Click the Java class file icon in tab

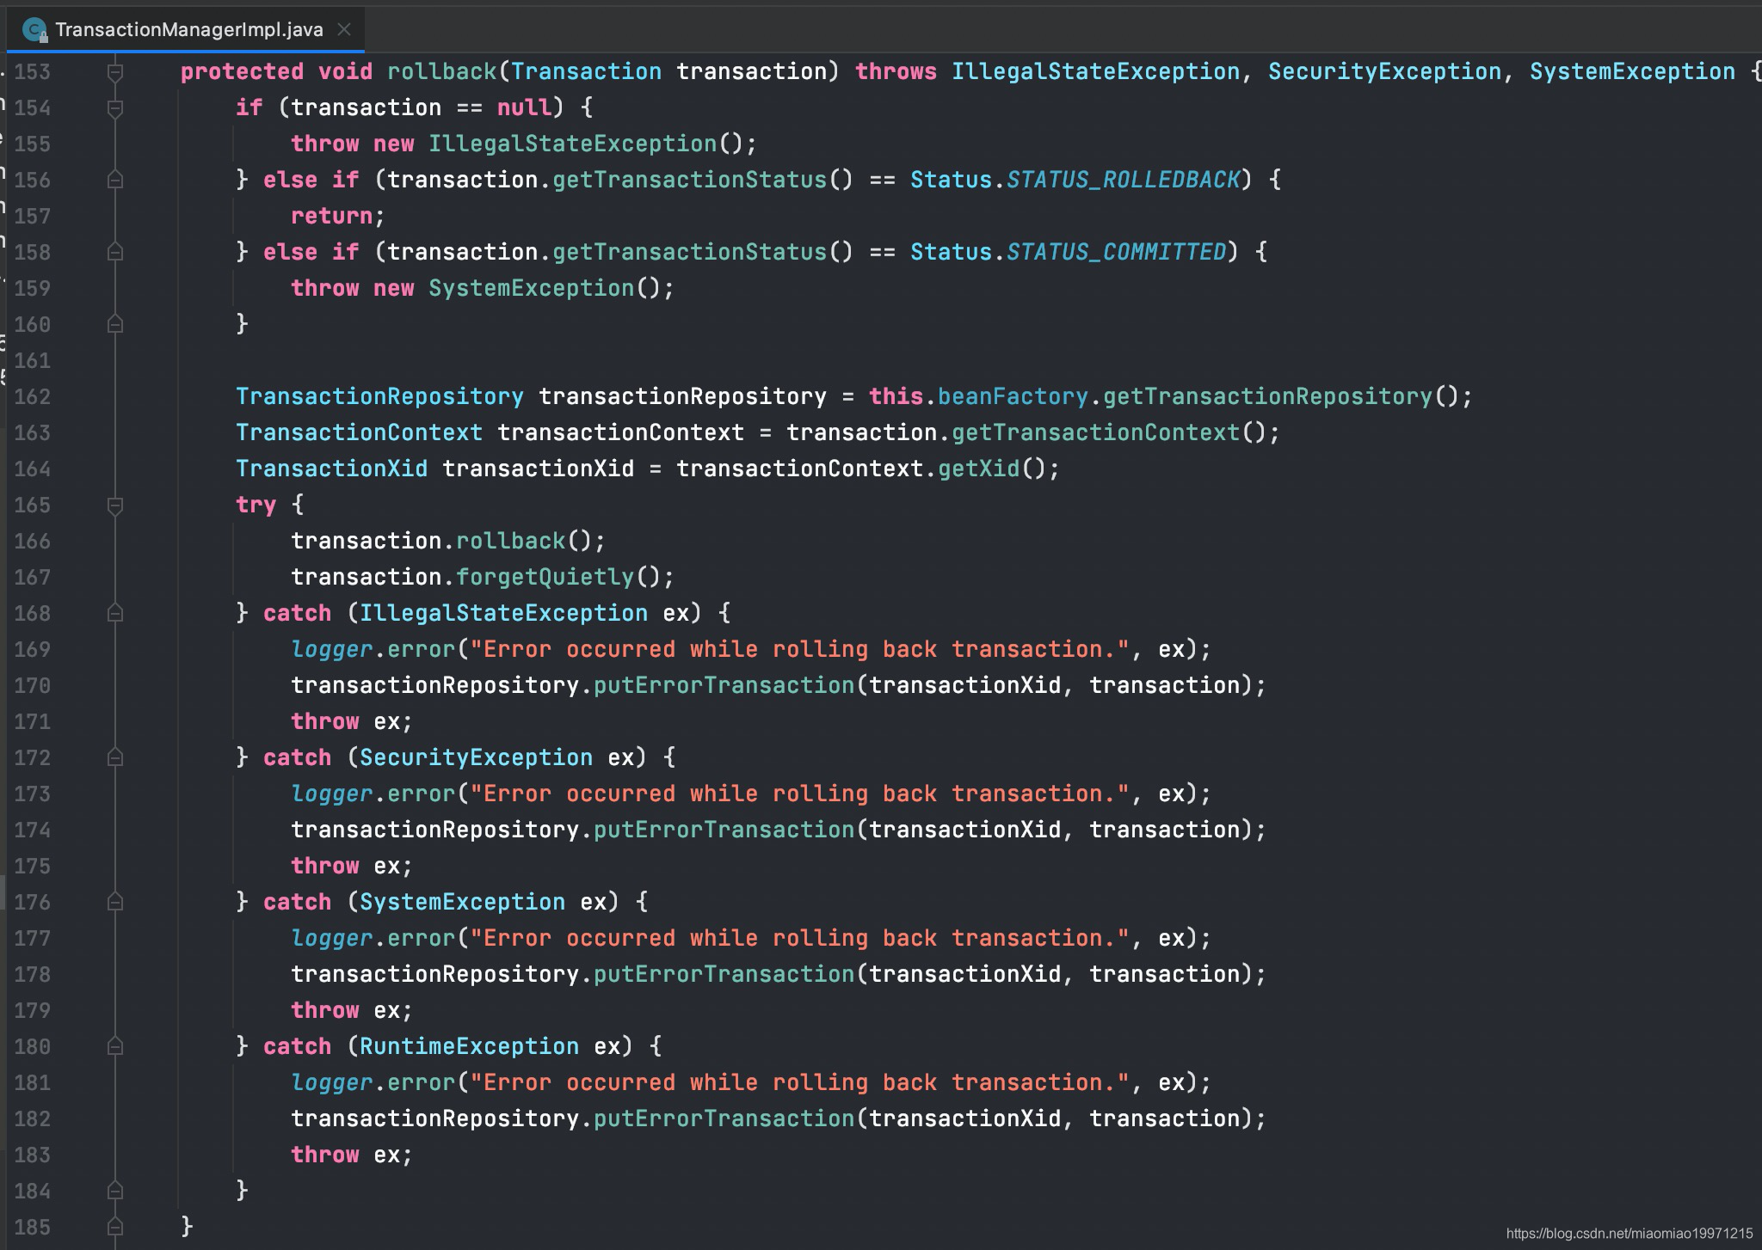pyautogui.click(x=34, y=30)
